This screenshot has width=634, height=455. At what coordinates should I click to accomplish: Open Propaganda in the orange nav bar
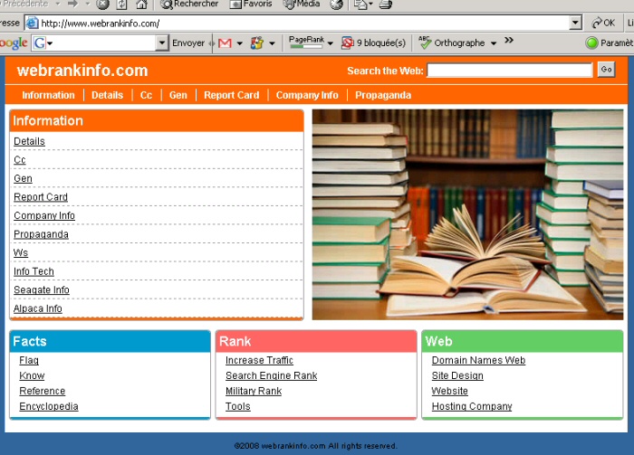pos(383,95)
